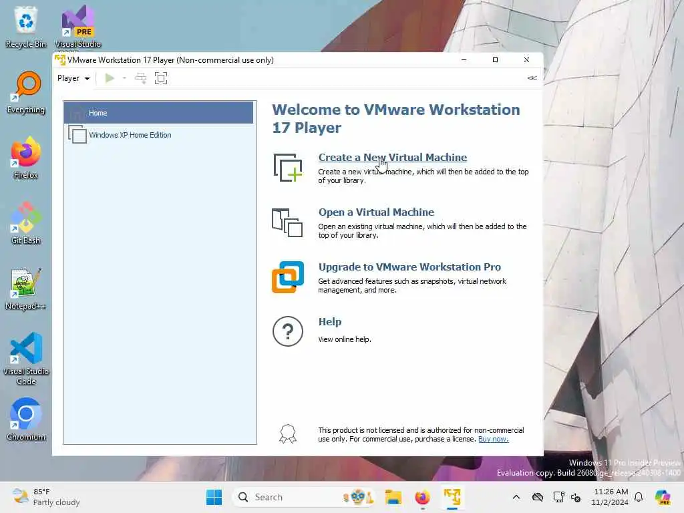Click Create a New Virtual Machine link

point(393,157)
